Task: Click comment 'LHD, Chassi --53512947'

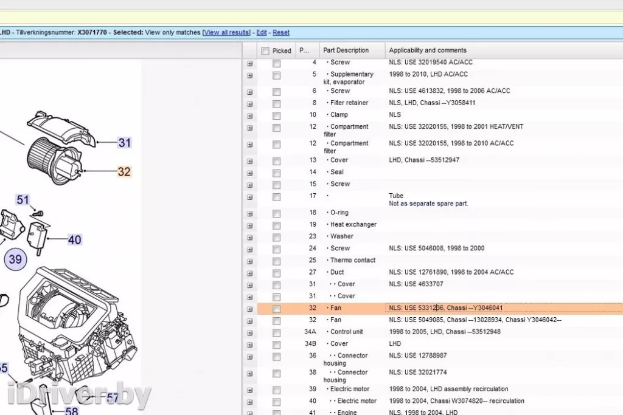Action: [x=424, y=160]
